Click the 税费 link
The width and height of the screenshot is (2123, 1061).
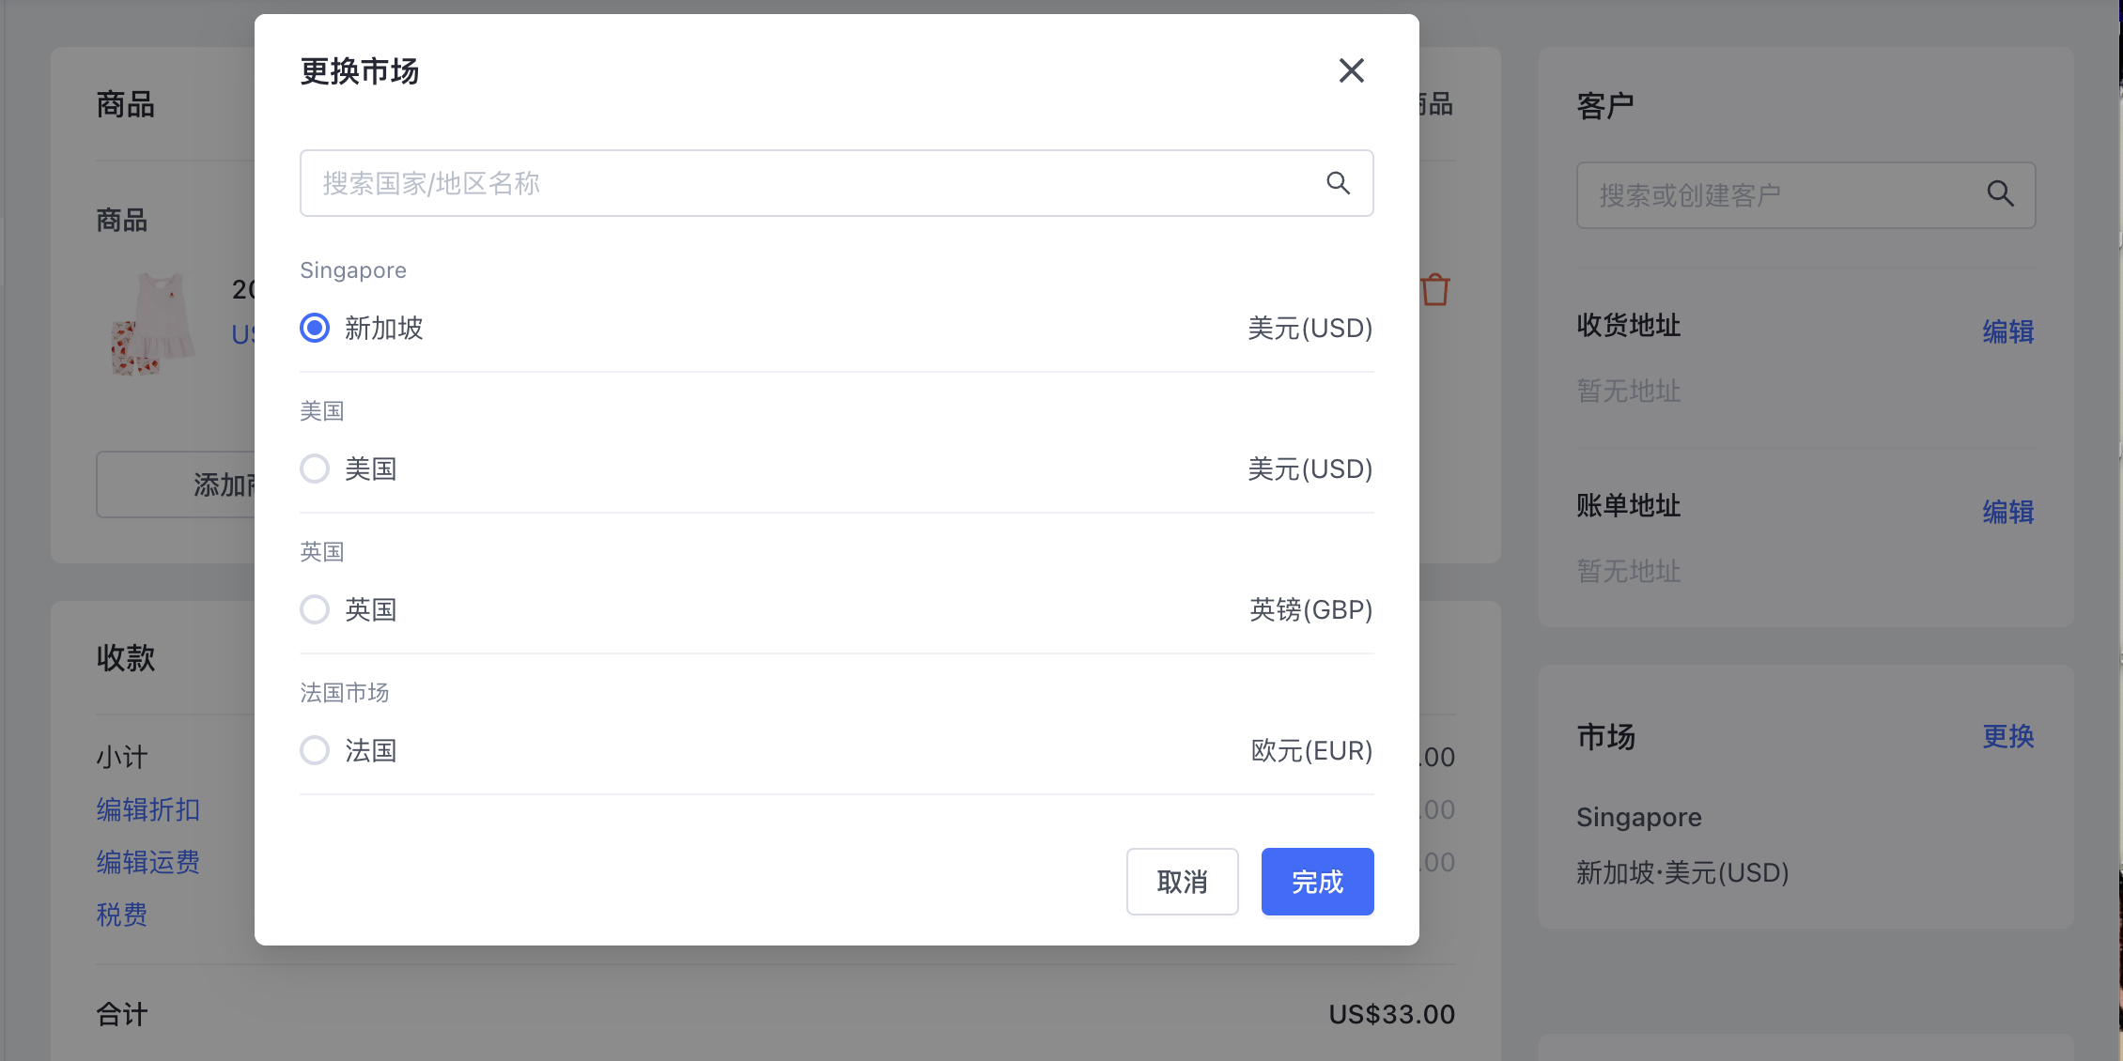pyautogui.click(x=122, y=915)
